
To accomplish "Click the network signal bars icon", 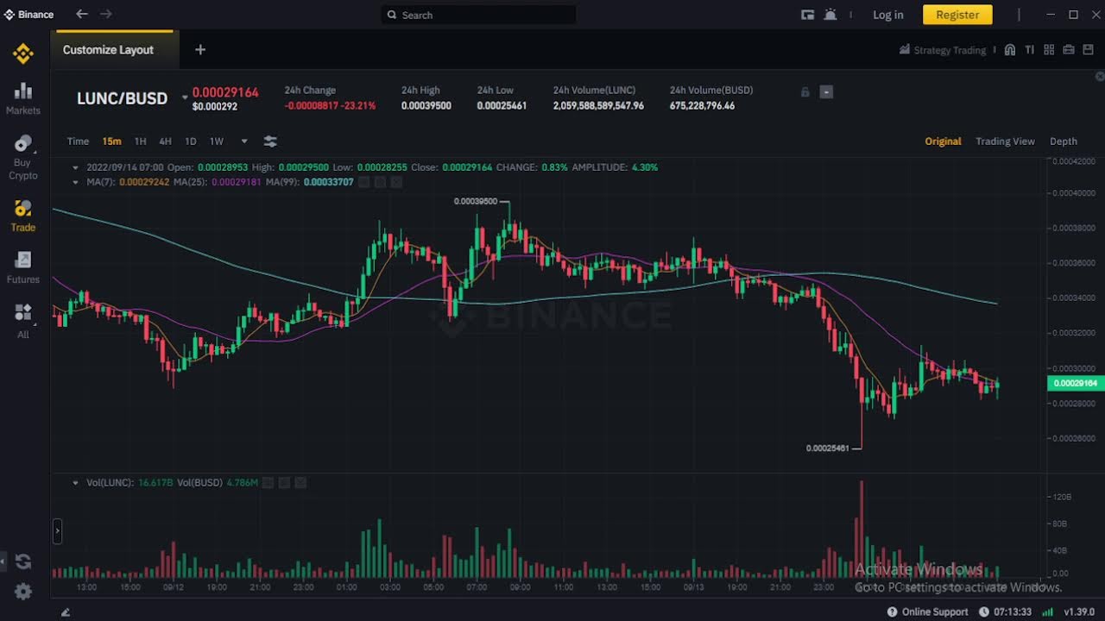I will click(1047, 612).
